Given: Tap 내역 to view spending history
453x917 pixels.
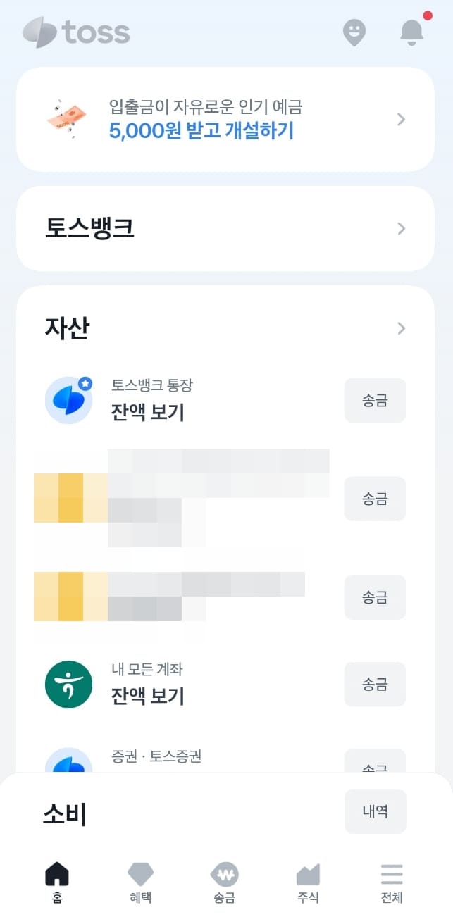Looking at the screenshot, I should tap(375, 811).
